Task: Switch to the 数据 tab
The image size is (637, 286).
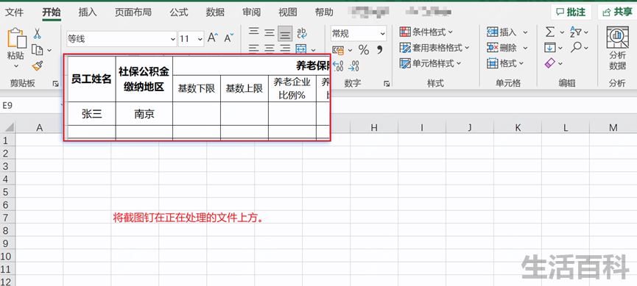Action: [215, 12]
